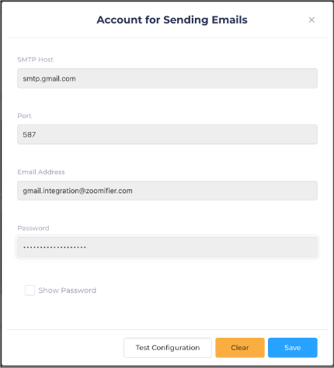Click the Password field label
The height and width of the screenshot is (368, 334).
click(33, 228)
